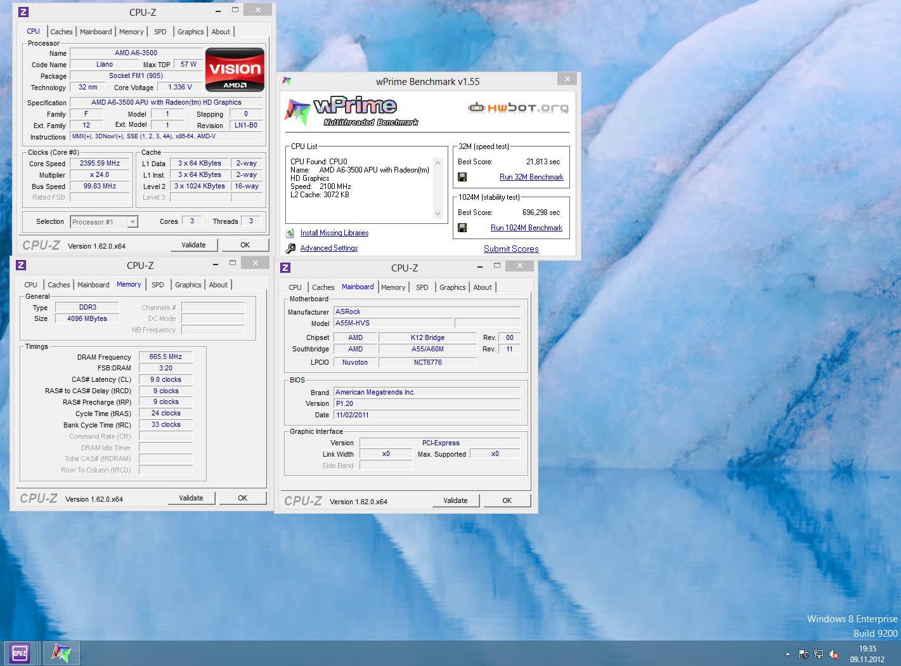Click the 1024M best score 696,298 sec
The width and height of the screenshot is (901, 666).
tap(541, 212)
